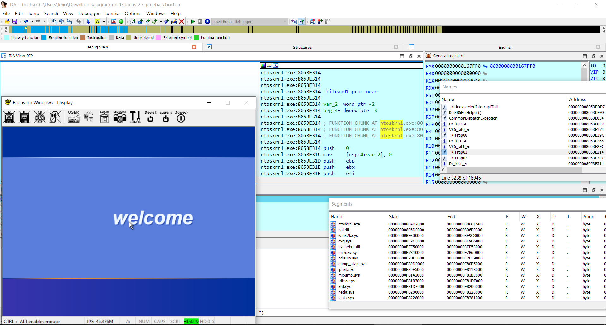The width and height of the screenshot is (606, 325).
Task: Open the Lumina menu
Action: [112, 13]
